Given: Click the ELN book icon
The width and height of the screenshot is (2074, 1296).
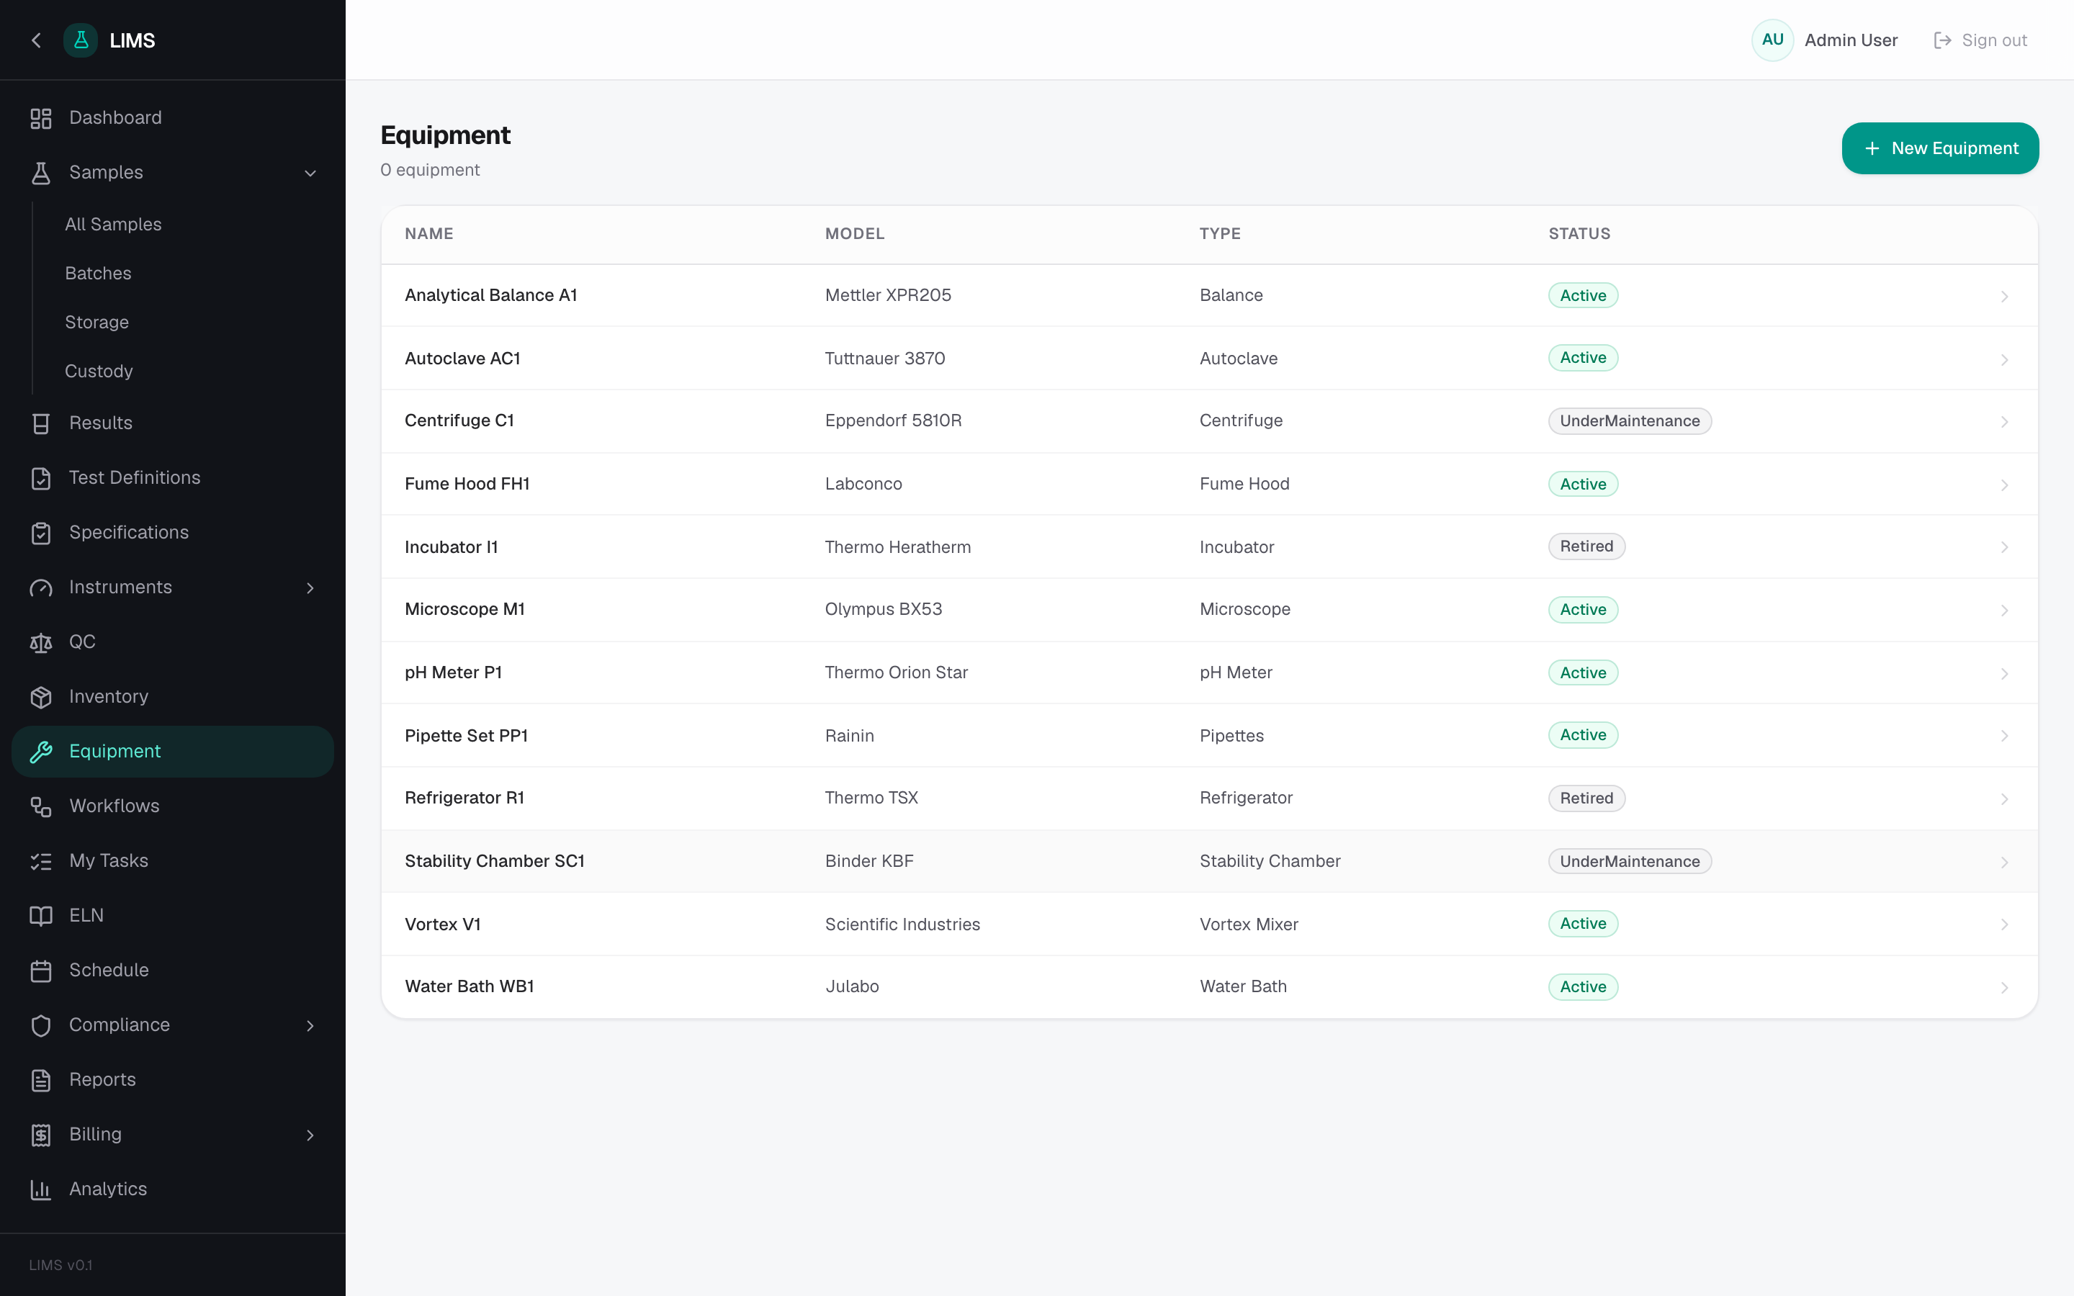Looking at the screenshot, I should 41,917.
